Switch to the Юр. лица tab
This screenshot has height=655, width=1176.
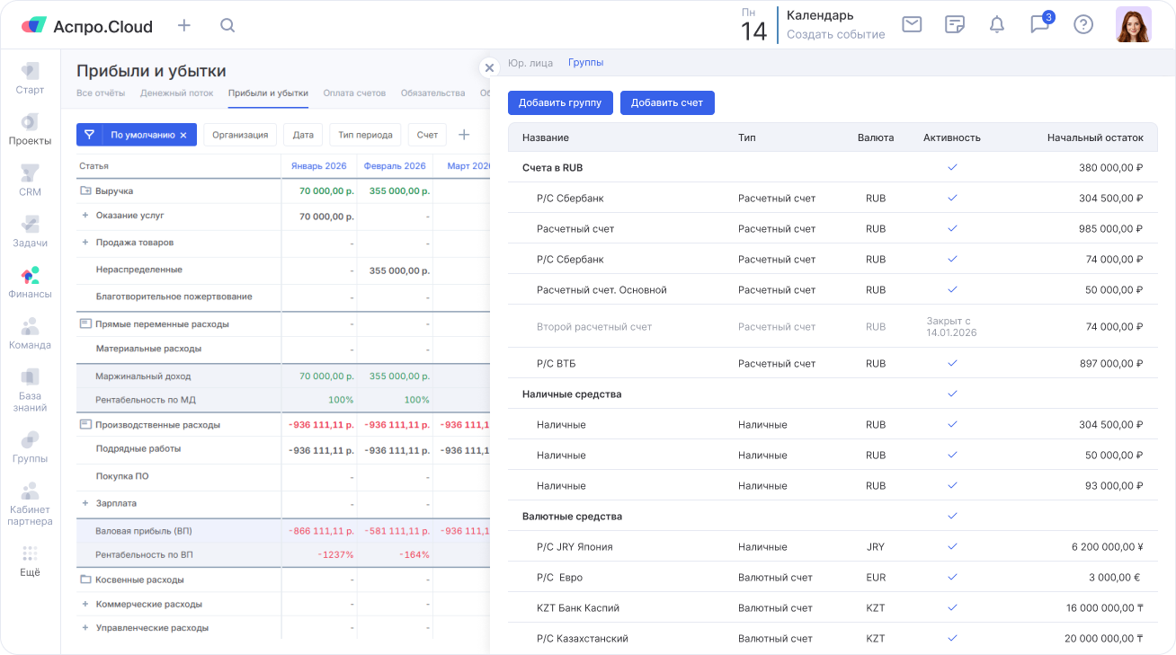click(530, 63)
